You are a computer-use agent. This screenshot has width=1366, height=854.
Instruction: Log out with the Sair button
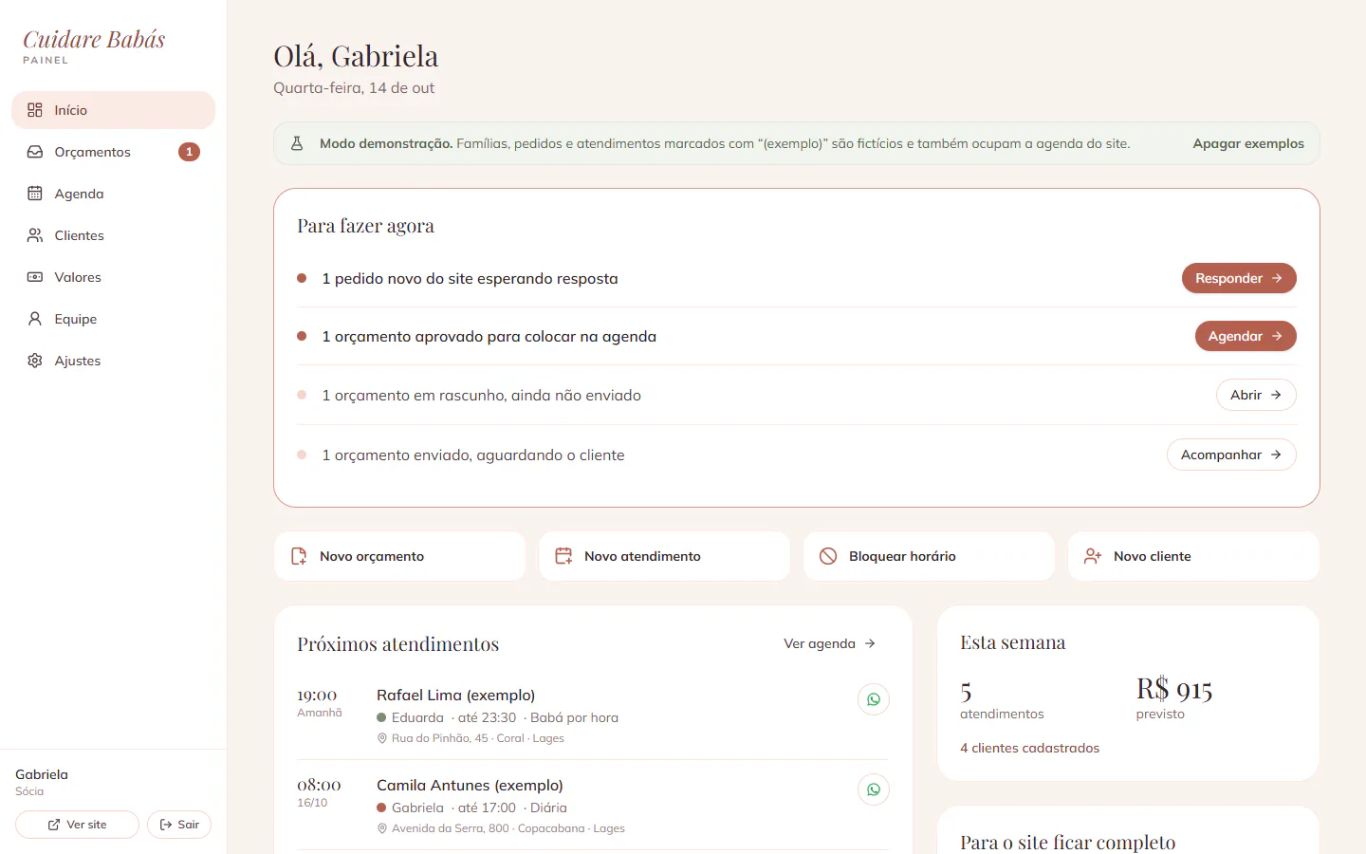pyautogui.click(x=179, y=825)
